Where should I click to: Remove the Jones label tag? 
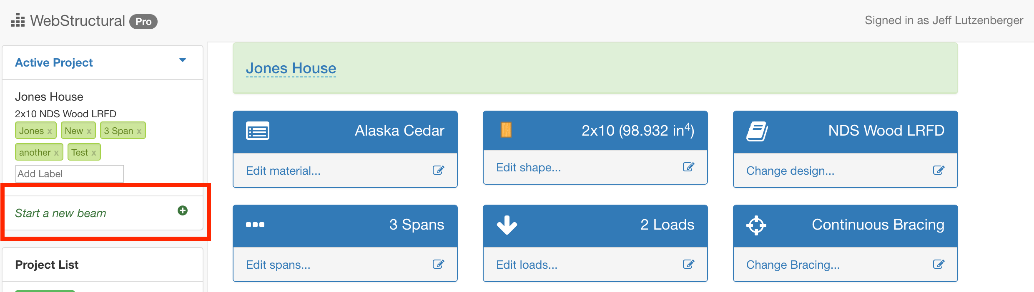(50, 131)
